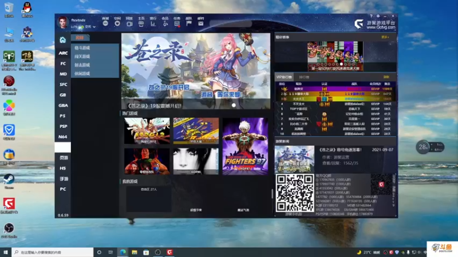Select GB platform in sidebar
458x257 pixels.
[x=63, y=95]
